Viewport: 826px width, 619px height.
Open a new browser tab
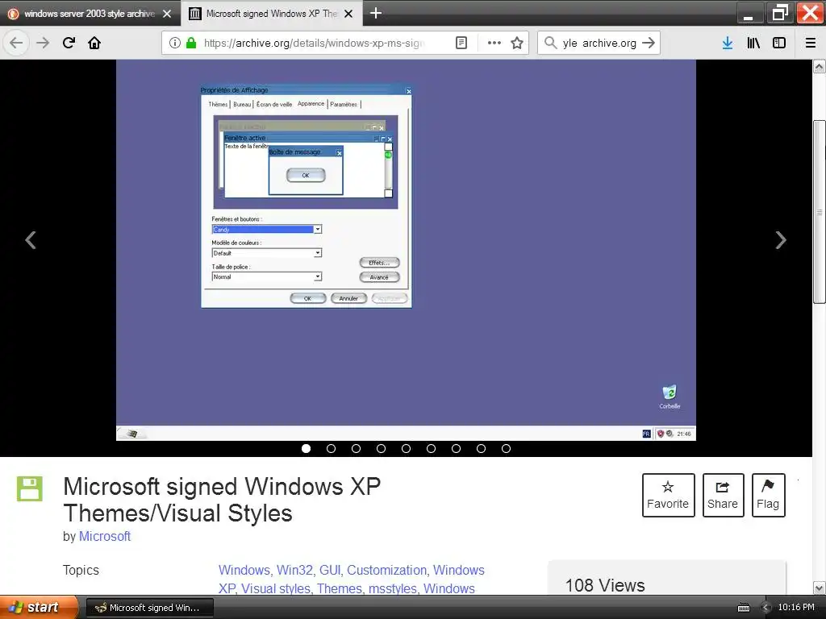click(x=376, y=13)
